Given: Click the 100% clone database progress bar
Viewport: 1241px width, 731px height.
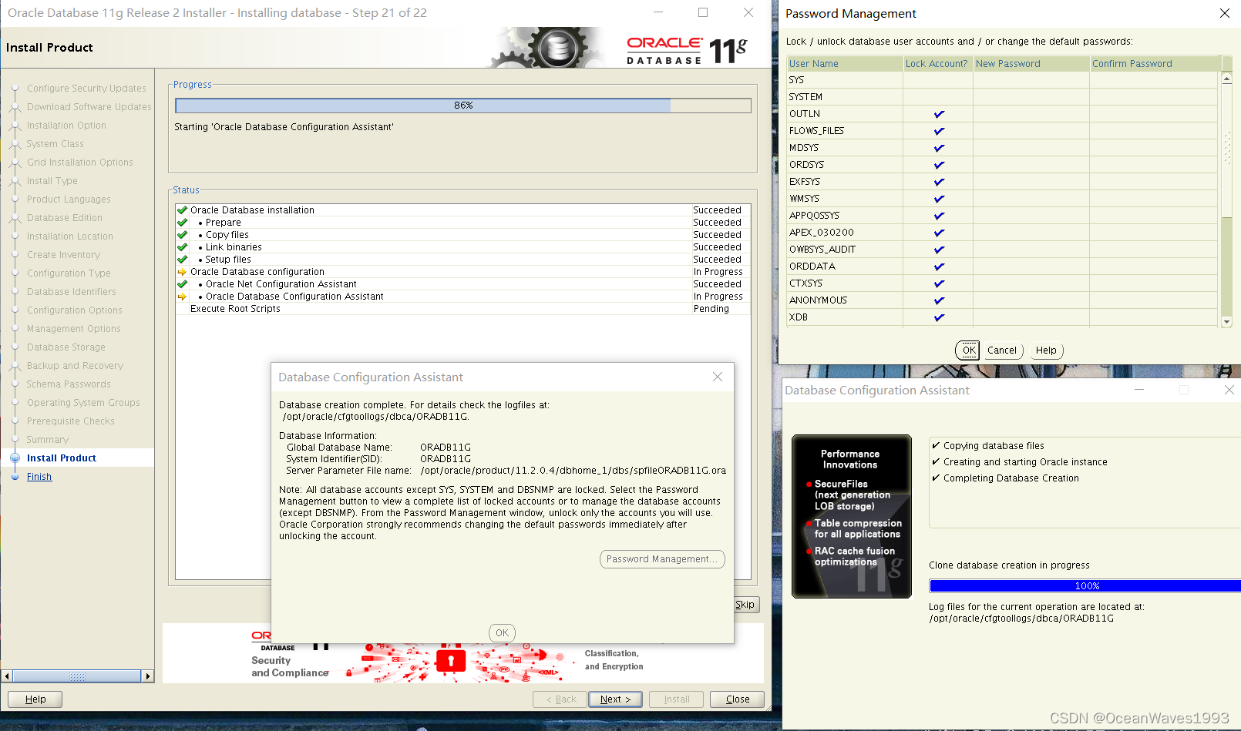Looking at the screenshot, I should click(x=1085, y=586).
